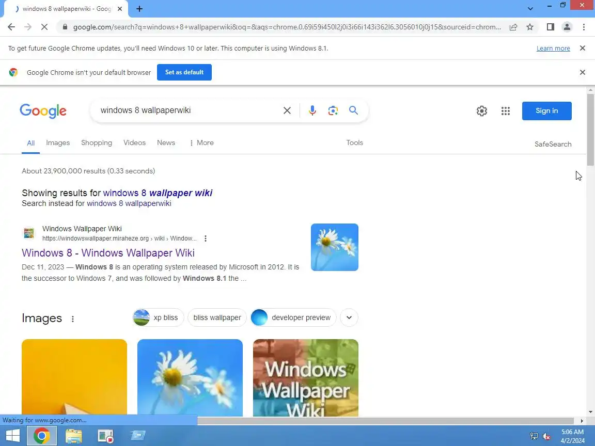Expand the More search filters

[201, 142]
